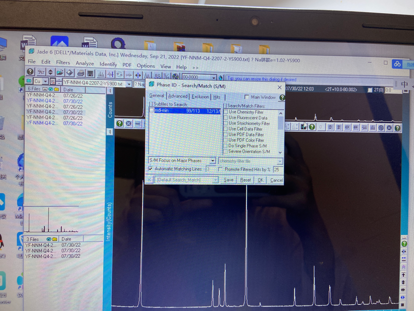Click the report sheet icon next to Cu selector

52,82
